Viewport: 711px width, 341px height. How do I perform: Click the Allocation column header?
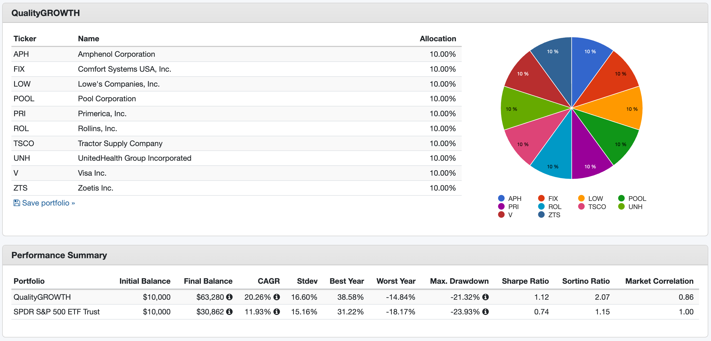438,39
